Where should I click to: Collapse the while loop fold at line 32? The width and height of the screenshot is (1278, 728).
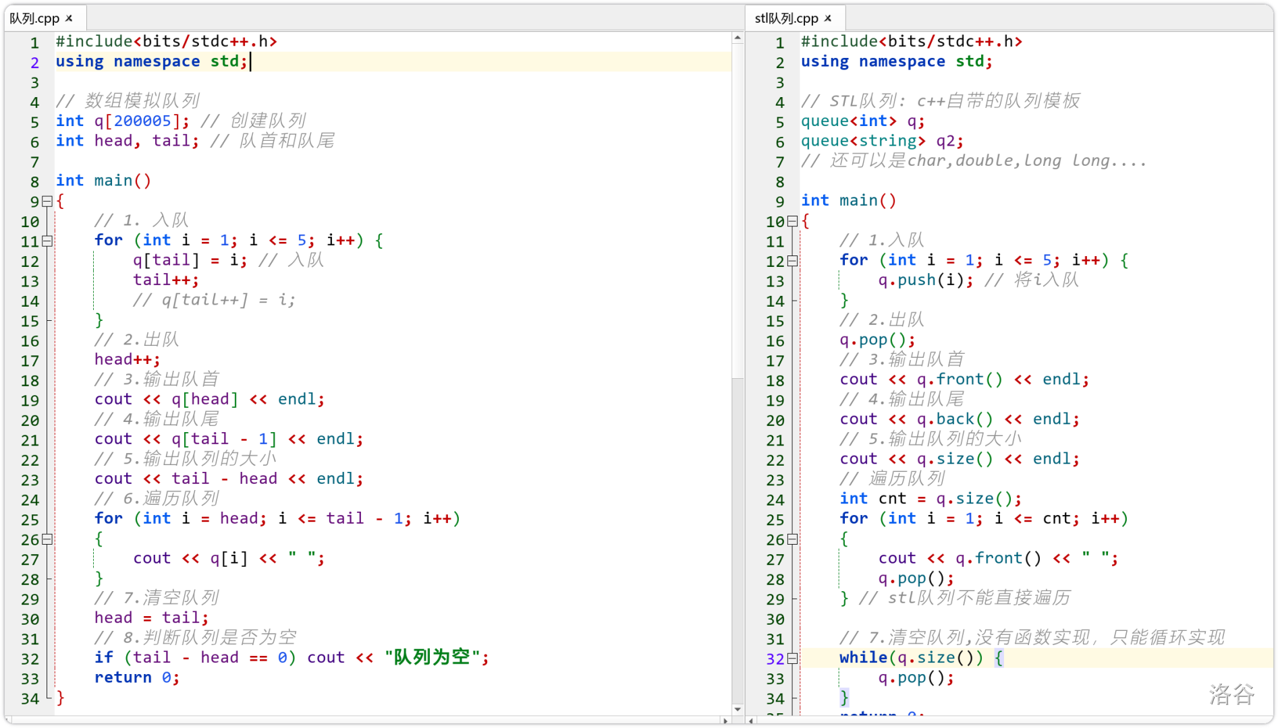pyautogui.click(x=792, y=659)
